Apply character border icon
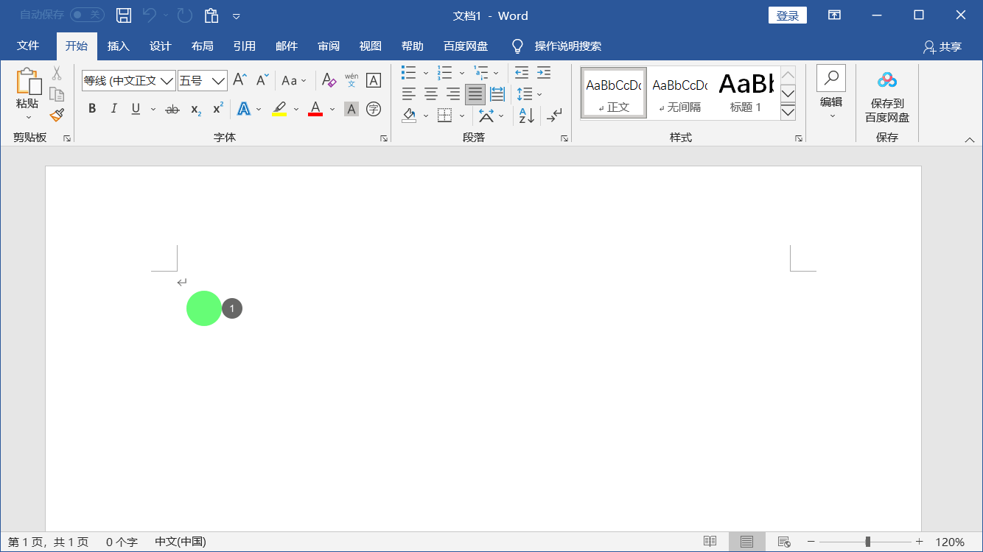This screenshot has width=983, height=552. [374, 80]
